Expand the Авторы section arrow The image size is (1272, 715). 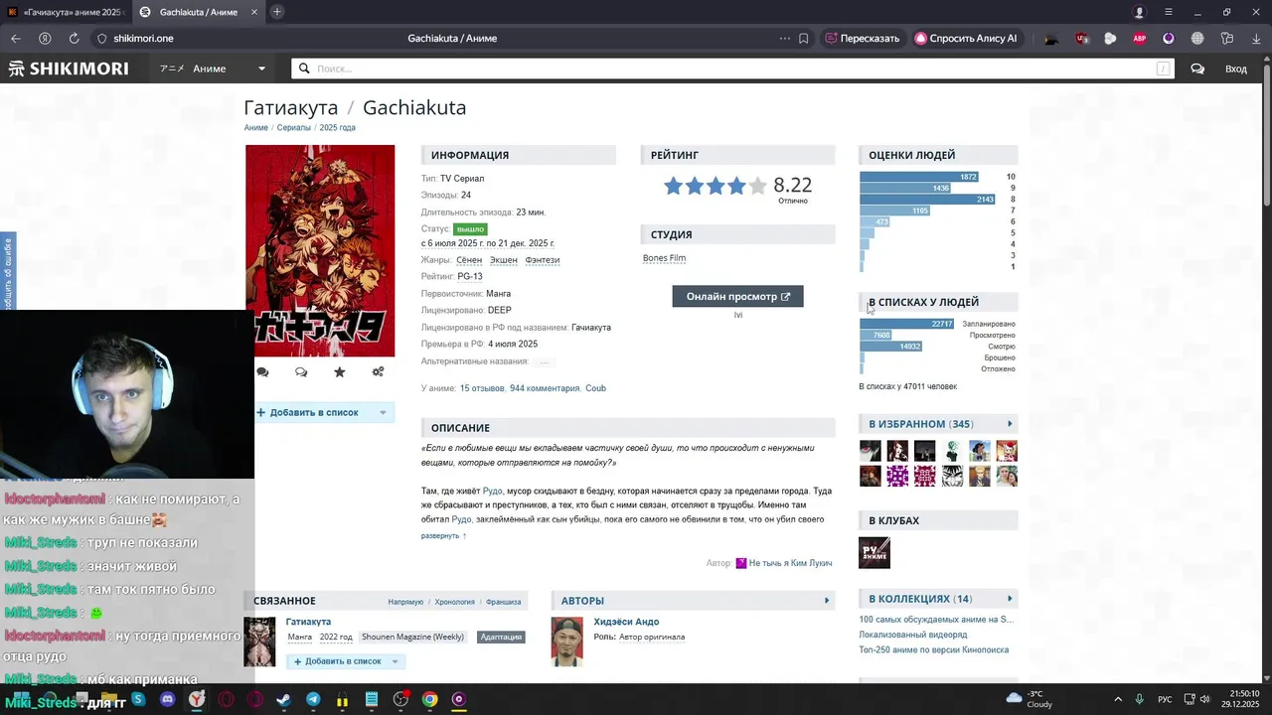(x=827, y=601)
